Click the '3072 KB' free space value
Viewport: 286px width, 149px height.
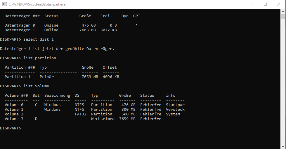coord(108,30)
